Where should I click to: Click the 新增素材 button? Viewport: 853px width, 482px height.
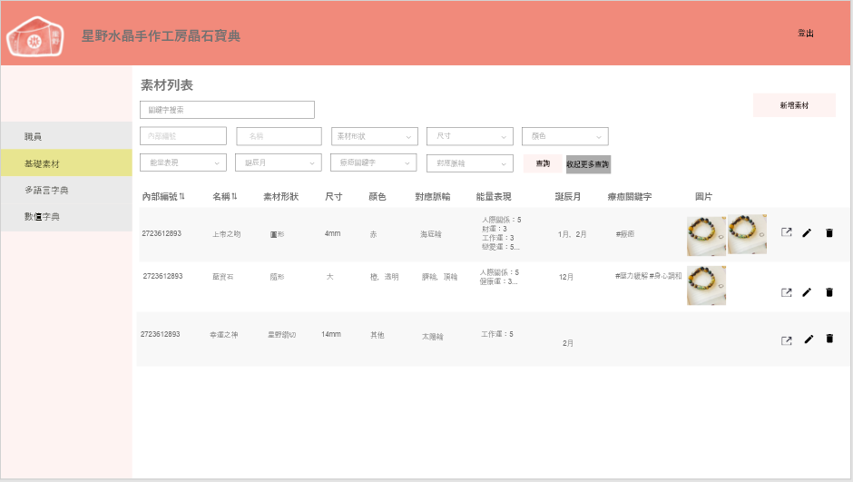(794, 105)
